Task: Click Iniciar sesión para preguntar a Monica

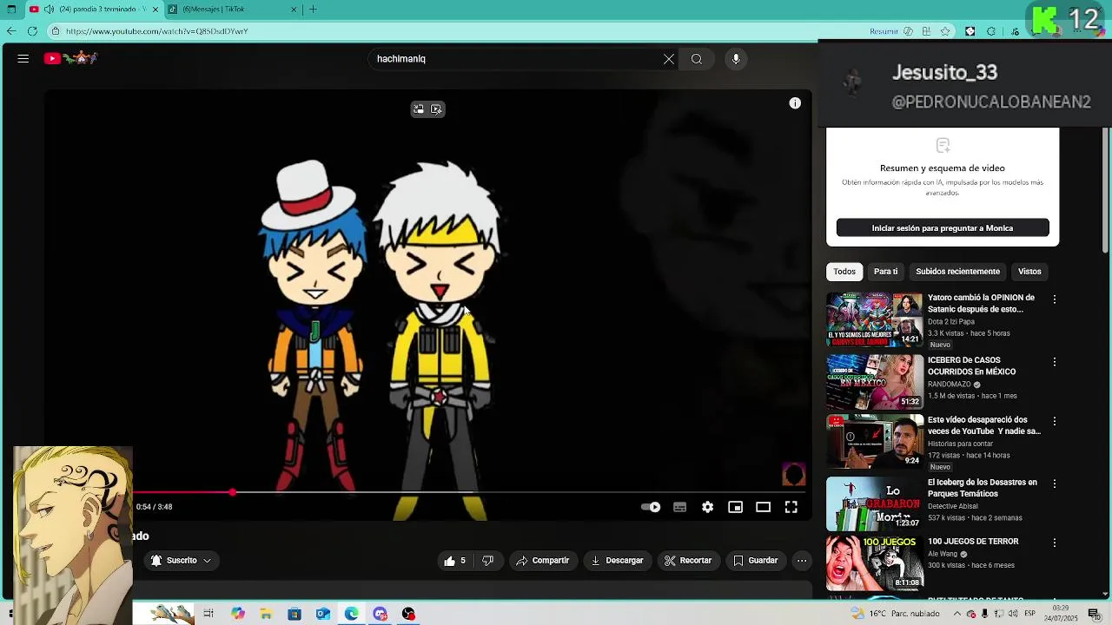Action: [943, 228]
